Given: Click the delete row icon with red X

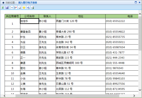Looking at the screenshot, I should [x=15, y=7].
